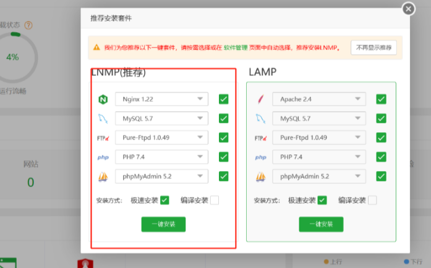Click the orange warning triangle icon
Image resolution: width=431 pixels, height=268 pixels.
point(96,47)
